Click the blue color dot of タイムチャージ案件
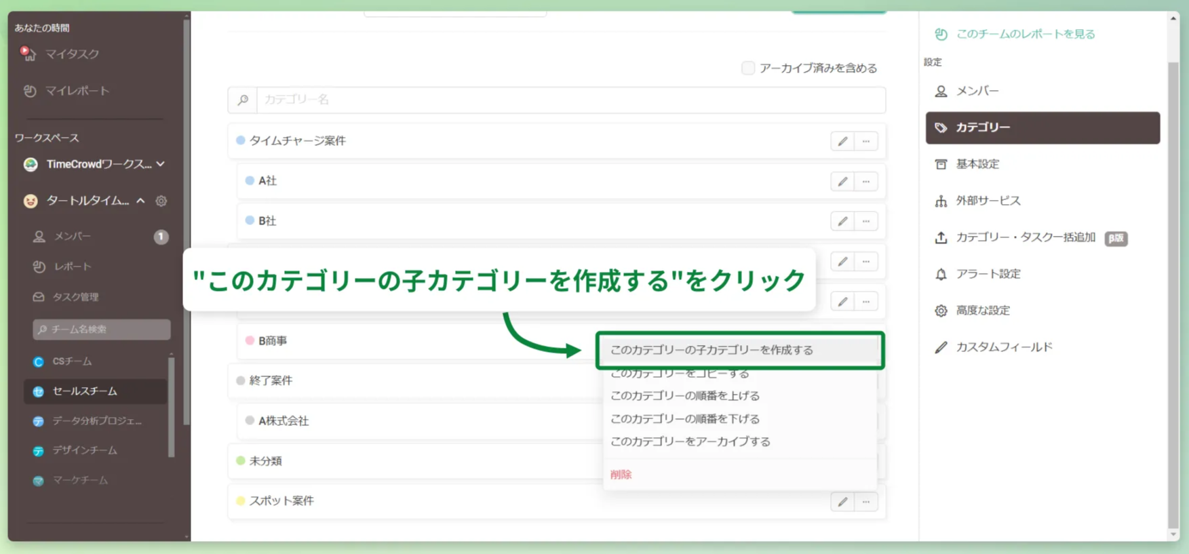 pos(240,140)
